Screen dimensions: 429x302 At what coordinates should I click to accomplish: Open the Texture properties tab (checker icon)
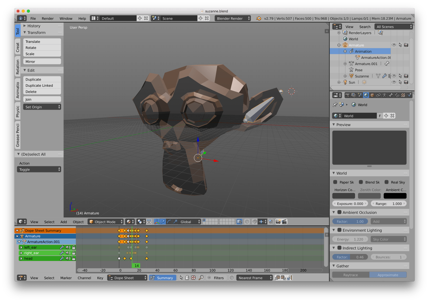pos(403,95)
